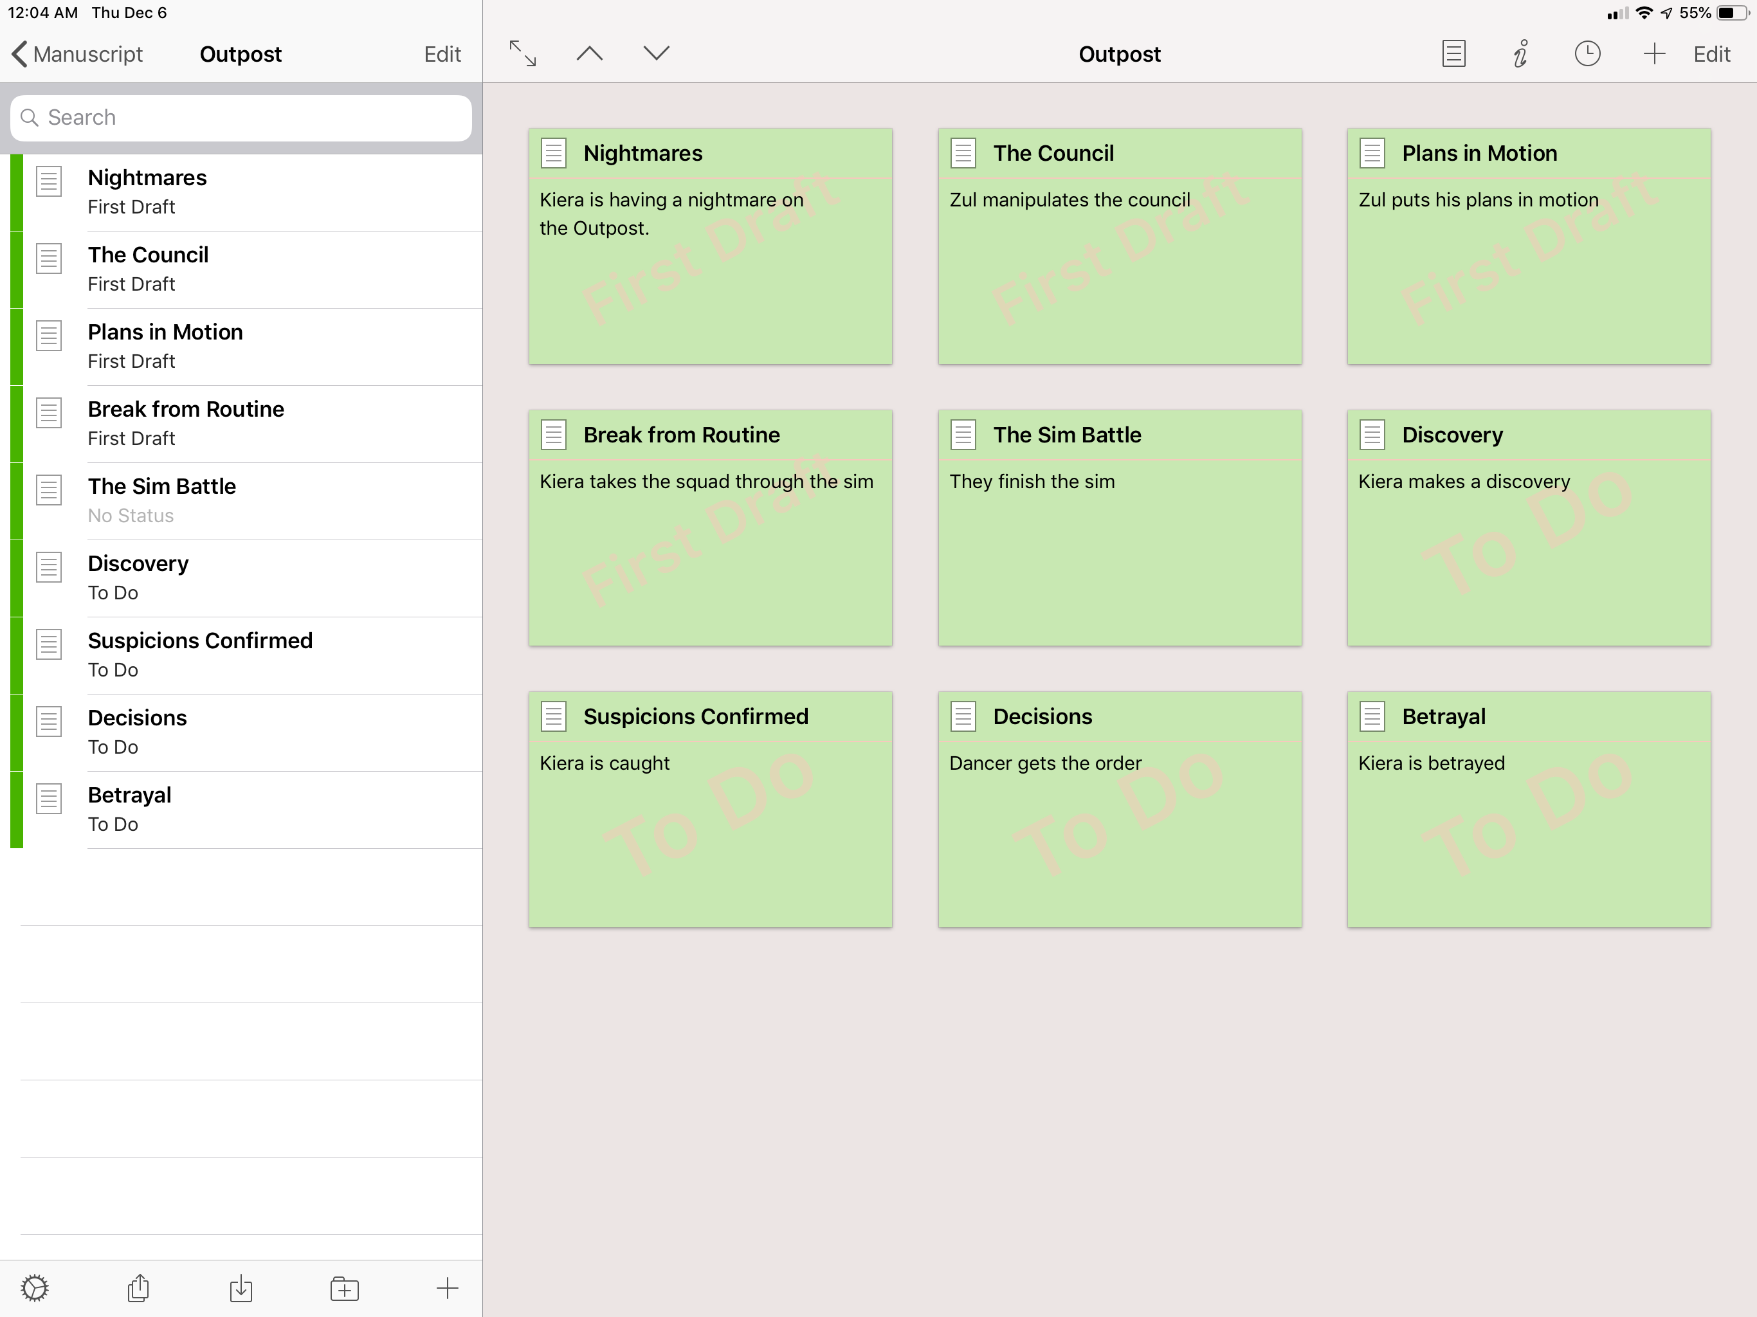
Task: Tap the Decisions row document icon in sidebar
Action: click(48, 722)
